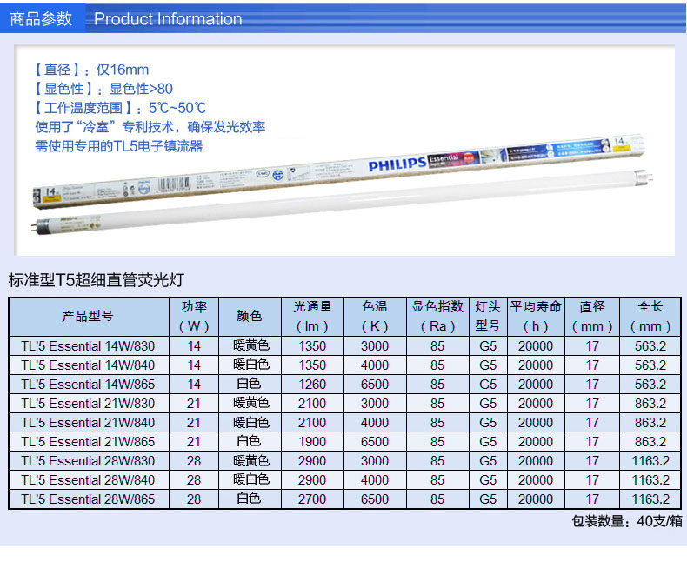687x569 pixels.
Task: Click 3000 in the 14W/830 row
Action: point(375,346)
